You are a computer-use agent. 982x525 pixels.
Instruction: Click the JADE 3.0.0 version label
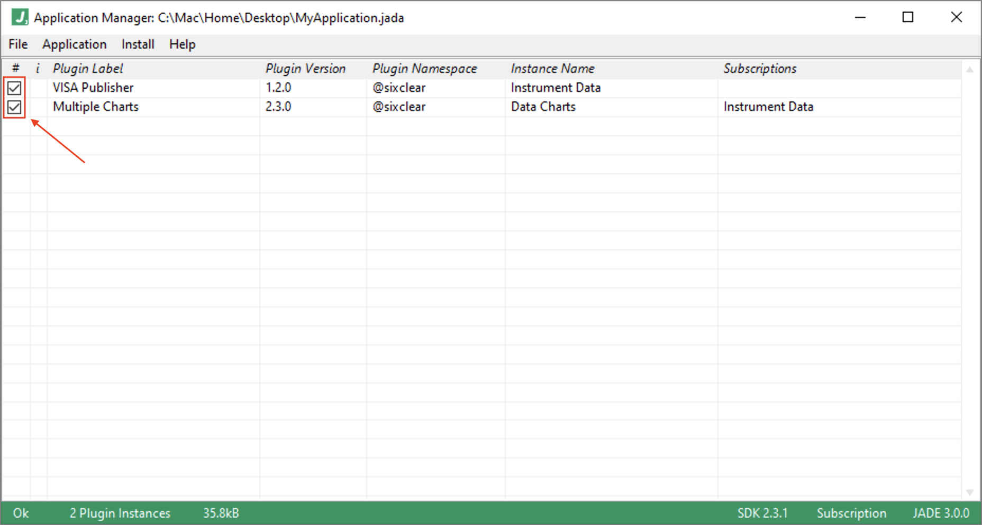coord(941,512)
